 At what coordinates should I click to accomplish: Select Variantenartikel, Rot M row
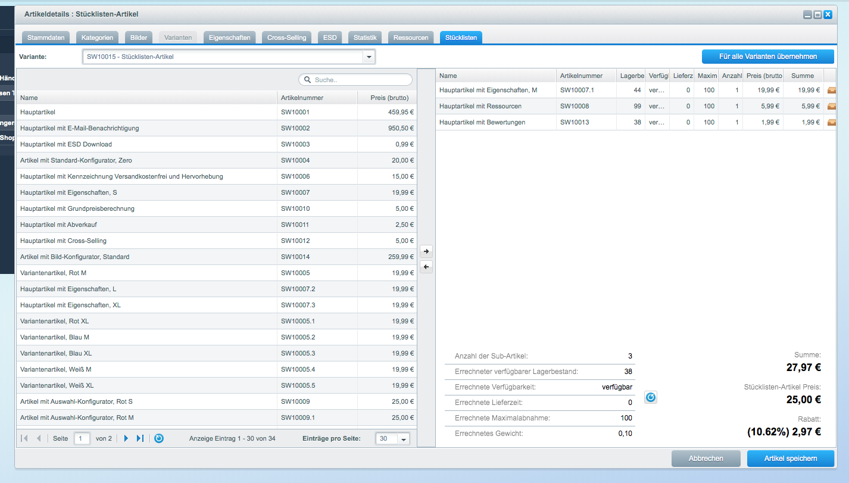point(217,273)
